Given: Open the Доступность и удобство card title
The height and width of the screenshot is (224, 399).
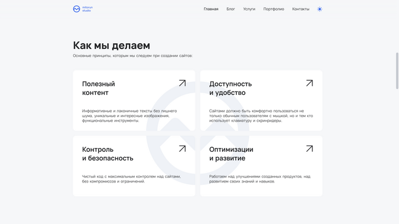Looking at the screenshot, I should pos(230,88).
